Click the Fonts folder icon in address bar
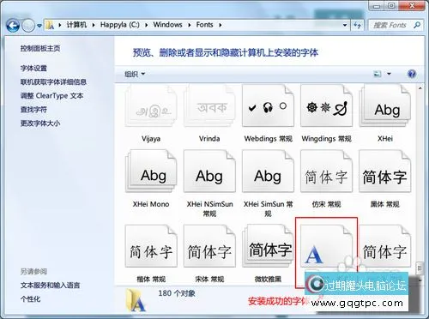 (50, 25)
